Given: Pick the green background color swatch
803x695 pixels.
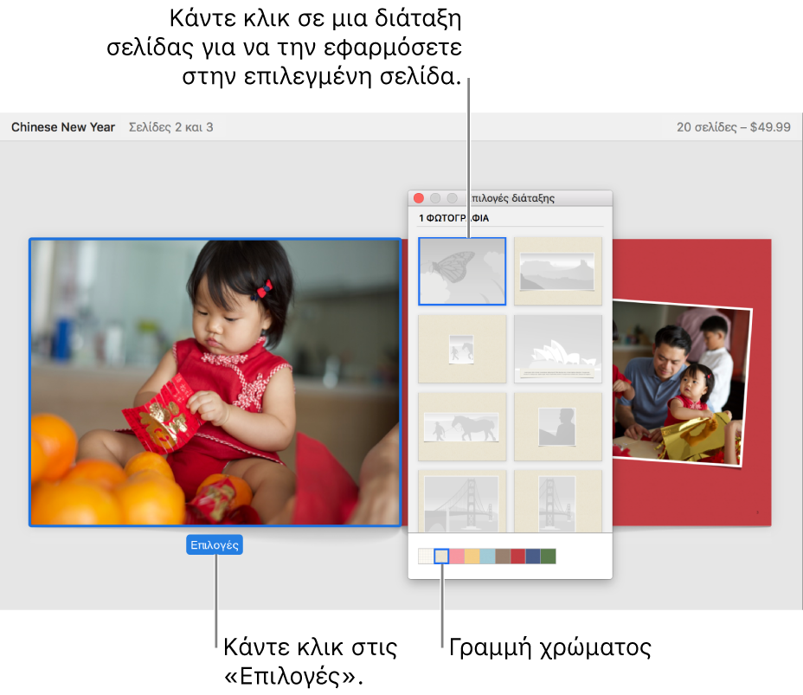Looking at the screenshot, I should 549,557.
